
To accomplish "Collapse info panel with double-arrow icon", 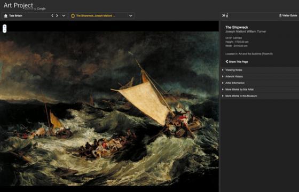I will [224, 15].
